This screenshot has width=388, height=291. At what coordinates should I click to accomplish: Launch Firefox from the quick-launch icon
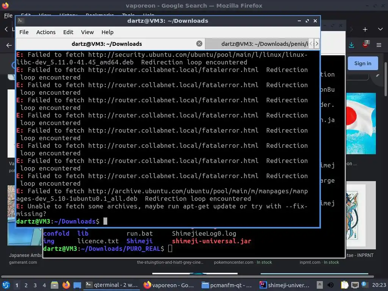point(66,285)
